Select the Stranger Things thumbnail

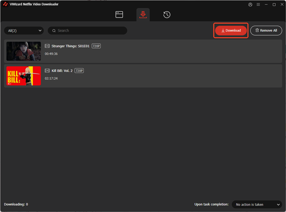click(x=24, y=51)
